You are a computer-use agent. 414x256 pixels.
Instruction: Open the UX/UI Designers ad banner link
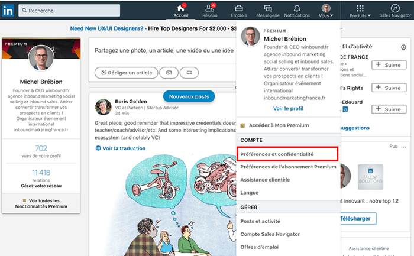point(153,28)
